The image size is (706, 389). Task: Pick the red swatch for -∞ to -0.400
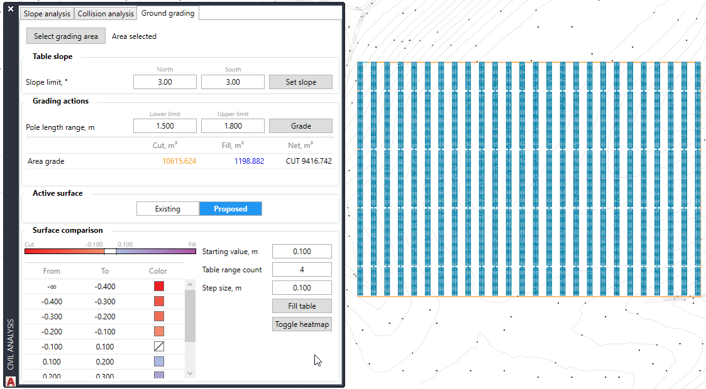click(158, 287)
